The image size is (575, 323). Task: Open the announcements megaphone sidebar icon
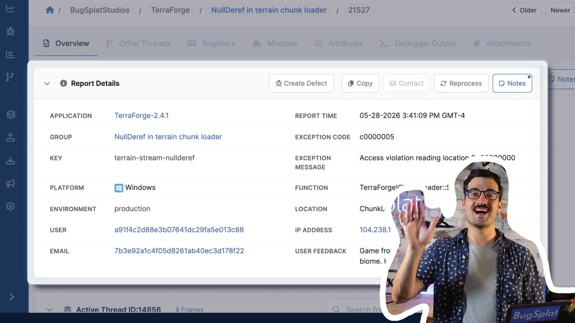coord(11,183)
